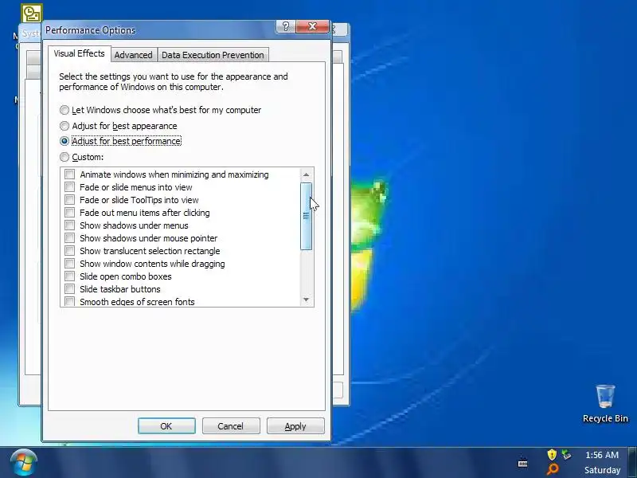Check Show translucent selection rectangle
Screen dimensions: 637x478
(69, 251)
